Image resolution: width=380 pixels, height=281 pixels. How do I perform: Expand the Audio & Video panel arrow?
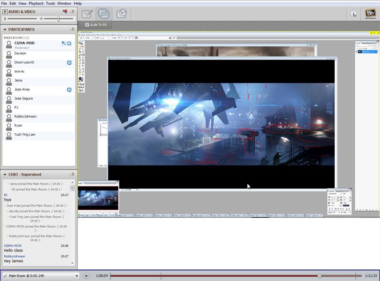(x=5, y=11)
